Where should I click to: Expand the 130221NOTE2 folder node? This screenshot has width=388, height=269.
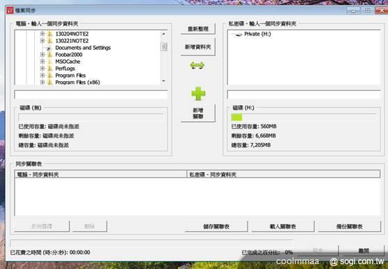(x=42, y=41)
